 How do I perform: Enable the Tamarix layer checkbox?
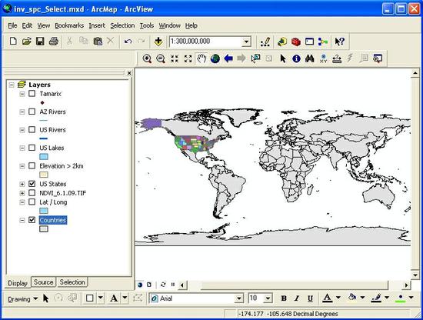pyautogui.click(x=32, y=94)
